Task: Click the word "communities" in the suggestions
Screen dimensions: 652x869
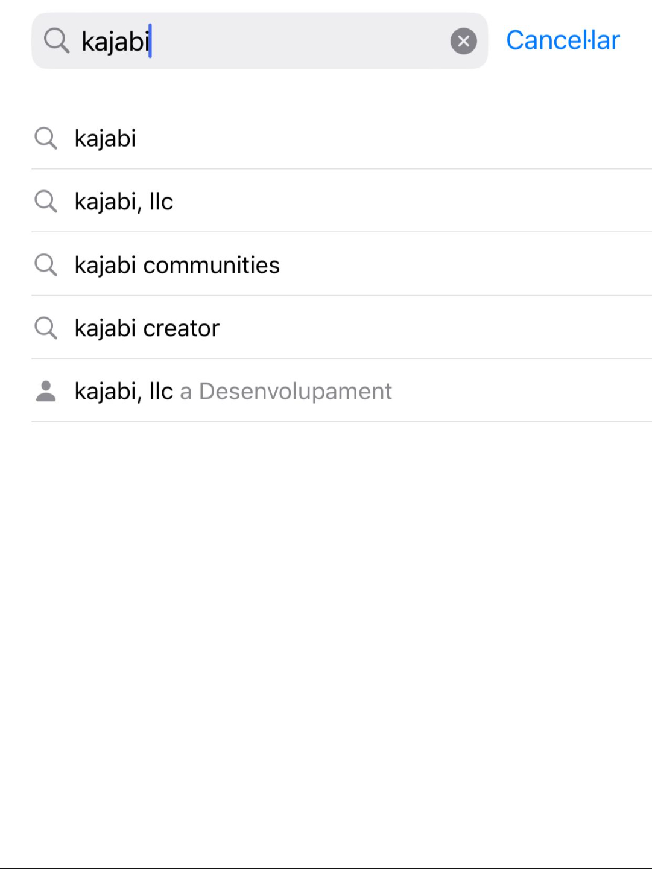Action: [211, 265]
